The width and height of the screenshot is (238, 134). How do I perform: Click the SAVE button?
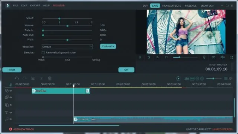[155, 6]
